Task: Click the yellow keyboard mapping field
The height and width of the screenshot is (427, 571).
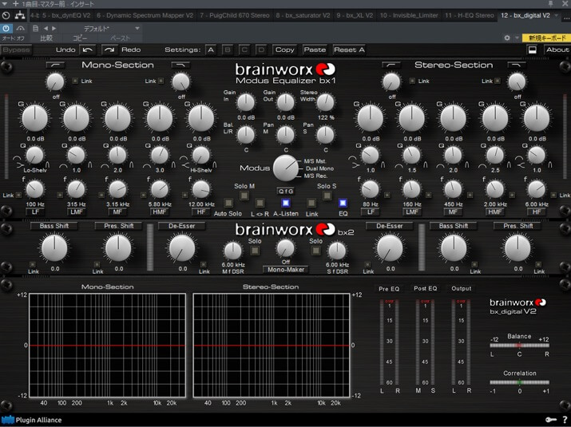Action: pyautogui.click(x=545, y=38)
